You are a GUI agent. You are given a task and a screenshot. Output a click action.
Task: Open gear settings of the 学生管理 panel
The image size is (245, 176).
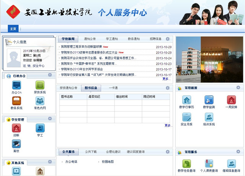[50, 119]
